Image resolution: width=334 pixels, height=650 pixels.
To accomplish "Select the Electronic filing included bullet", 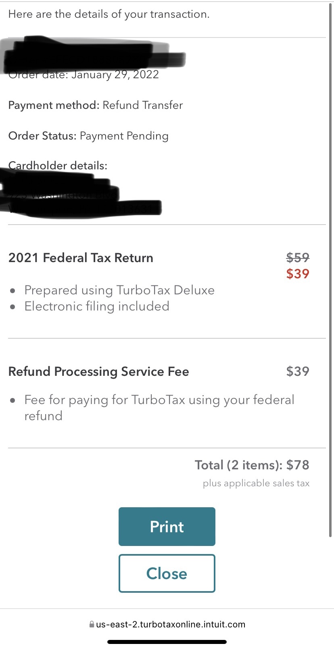I will [96, 306].
